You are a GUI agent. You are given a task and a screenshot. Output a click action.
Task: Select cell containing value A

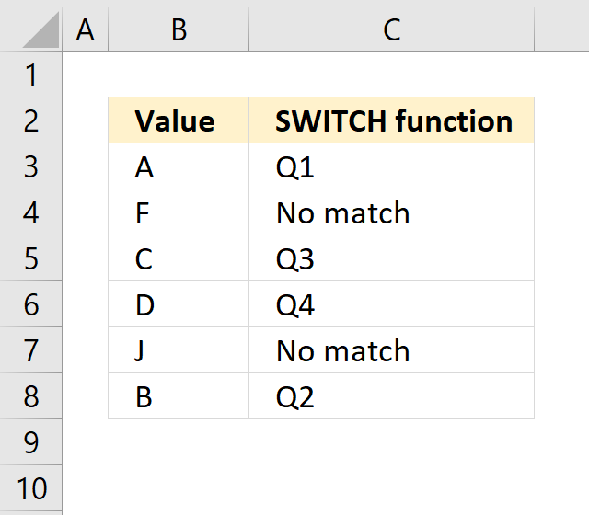tap(179, 166)
